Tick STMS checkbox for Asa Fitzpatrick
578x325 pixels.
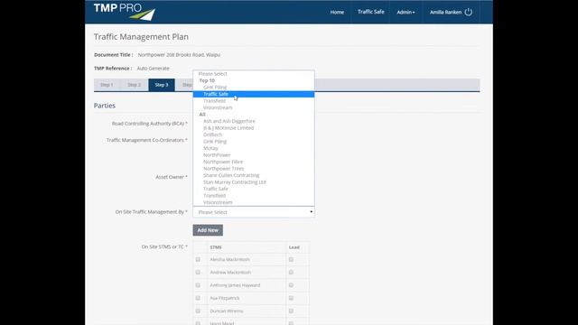(198, 298)
